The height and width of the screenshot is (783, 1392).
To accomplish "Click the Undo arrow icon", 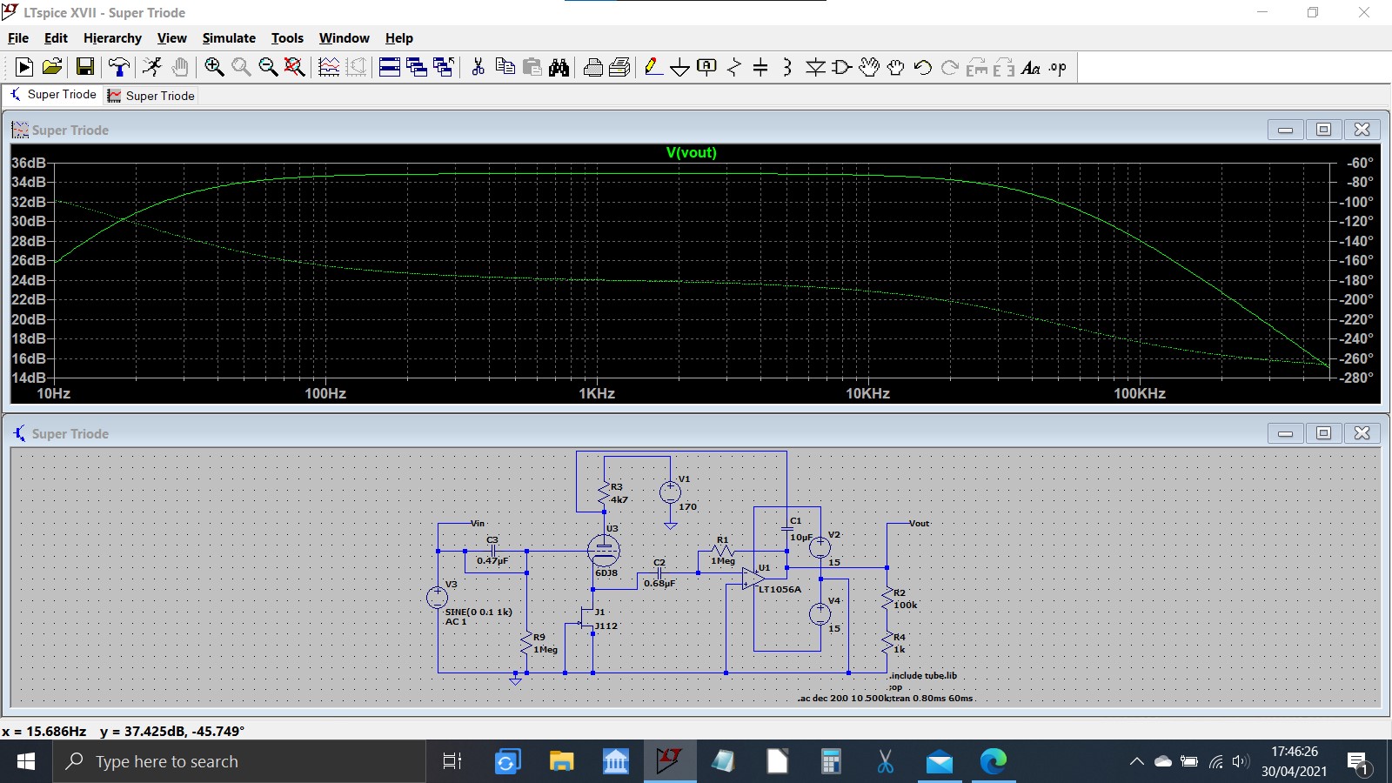I will click(x=923, y=67).
